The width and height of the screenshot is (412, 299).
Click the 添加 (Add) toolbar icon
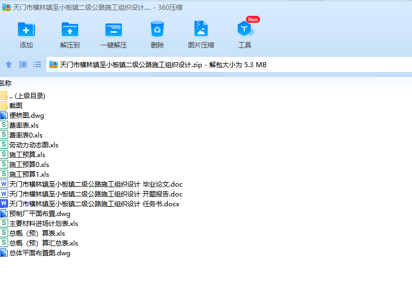[x=26, y=29]
